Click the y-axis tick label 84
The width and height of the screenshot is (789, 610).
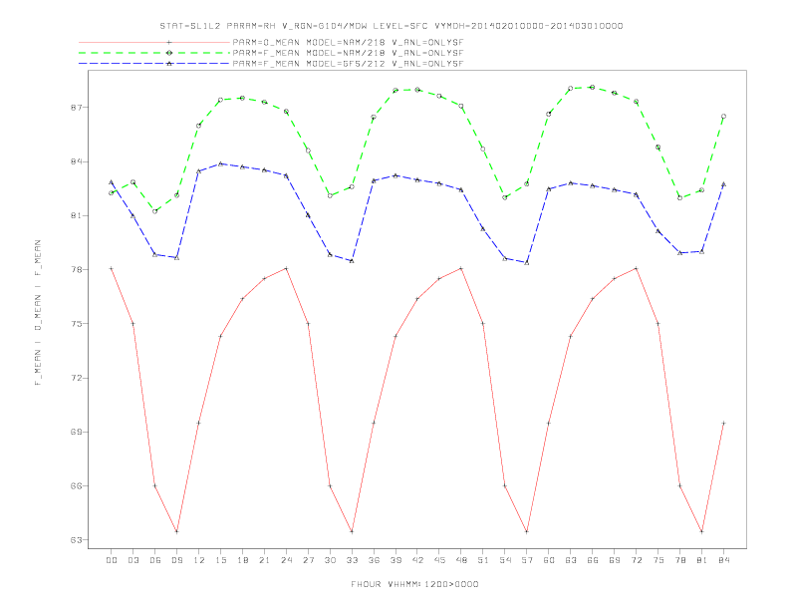(x=75, y=161)
